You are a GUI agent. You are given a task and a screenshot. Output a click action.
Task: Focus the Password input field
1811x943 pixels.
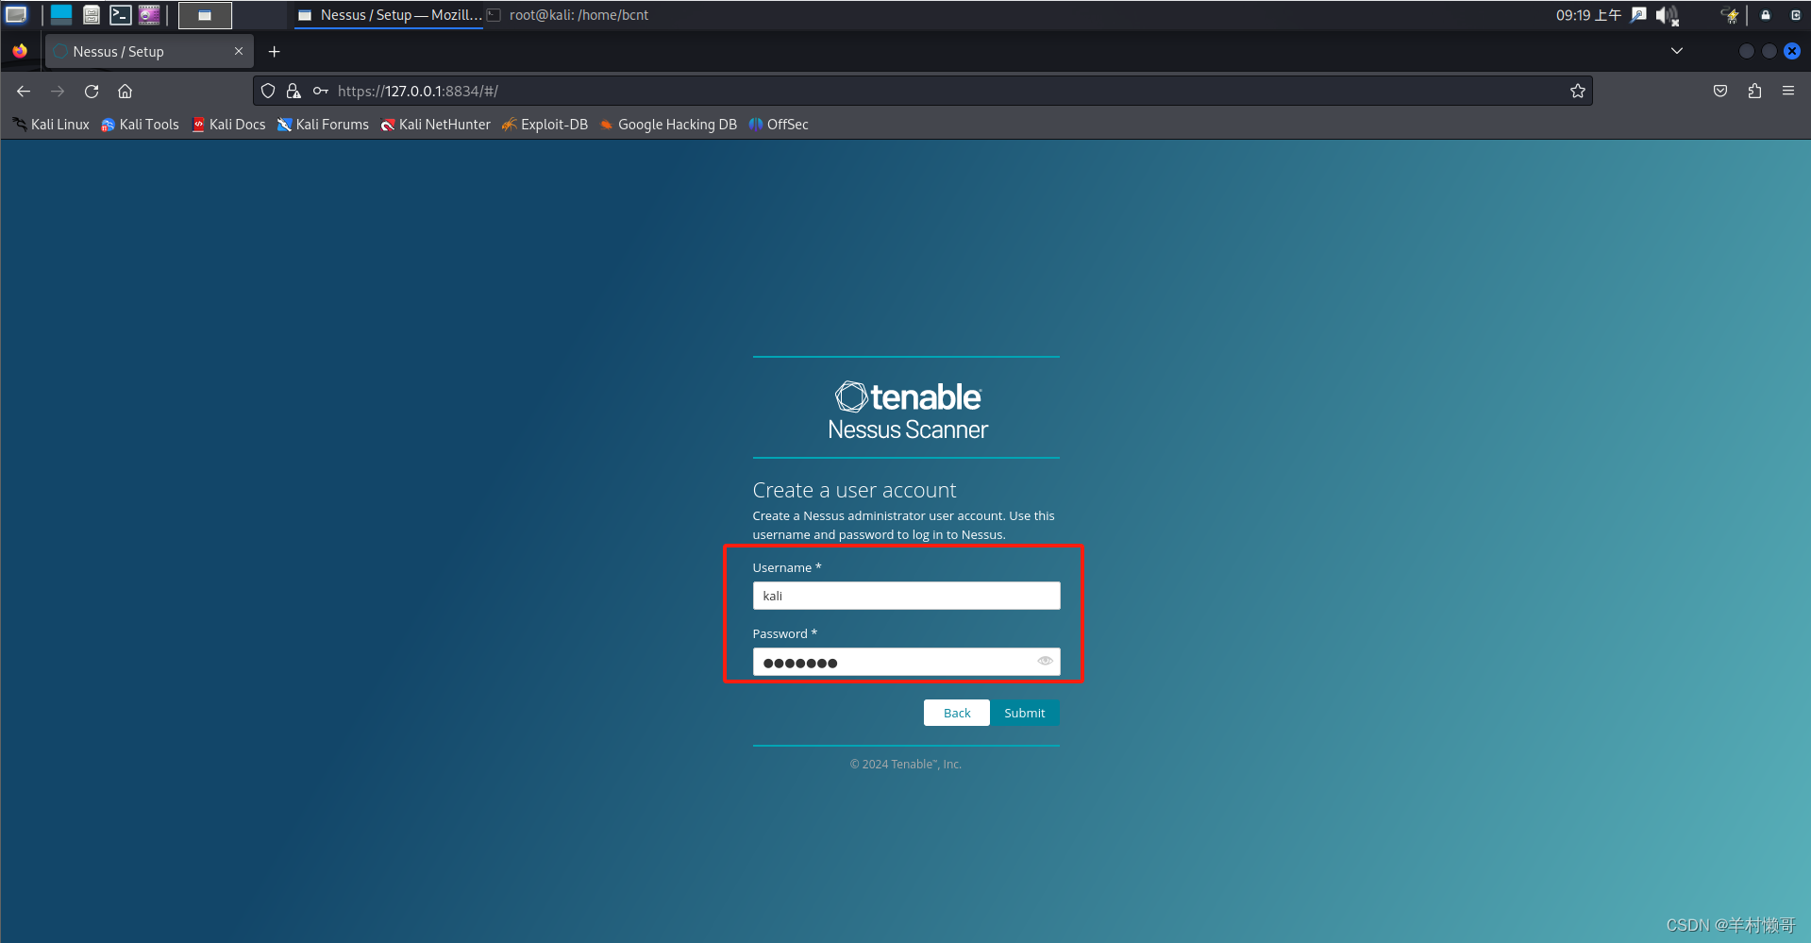coord(906,662)
